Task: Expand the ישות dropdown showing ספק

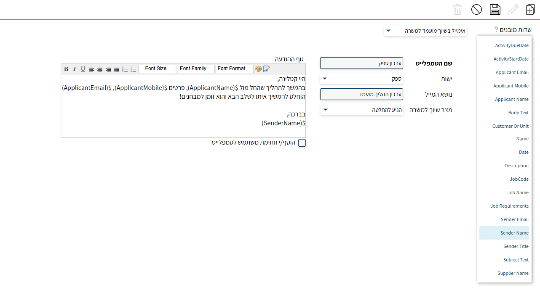Action: pos(361,79)
